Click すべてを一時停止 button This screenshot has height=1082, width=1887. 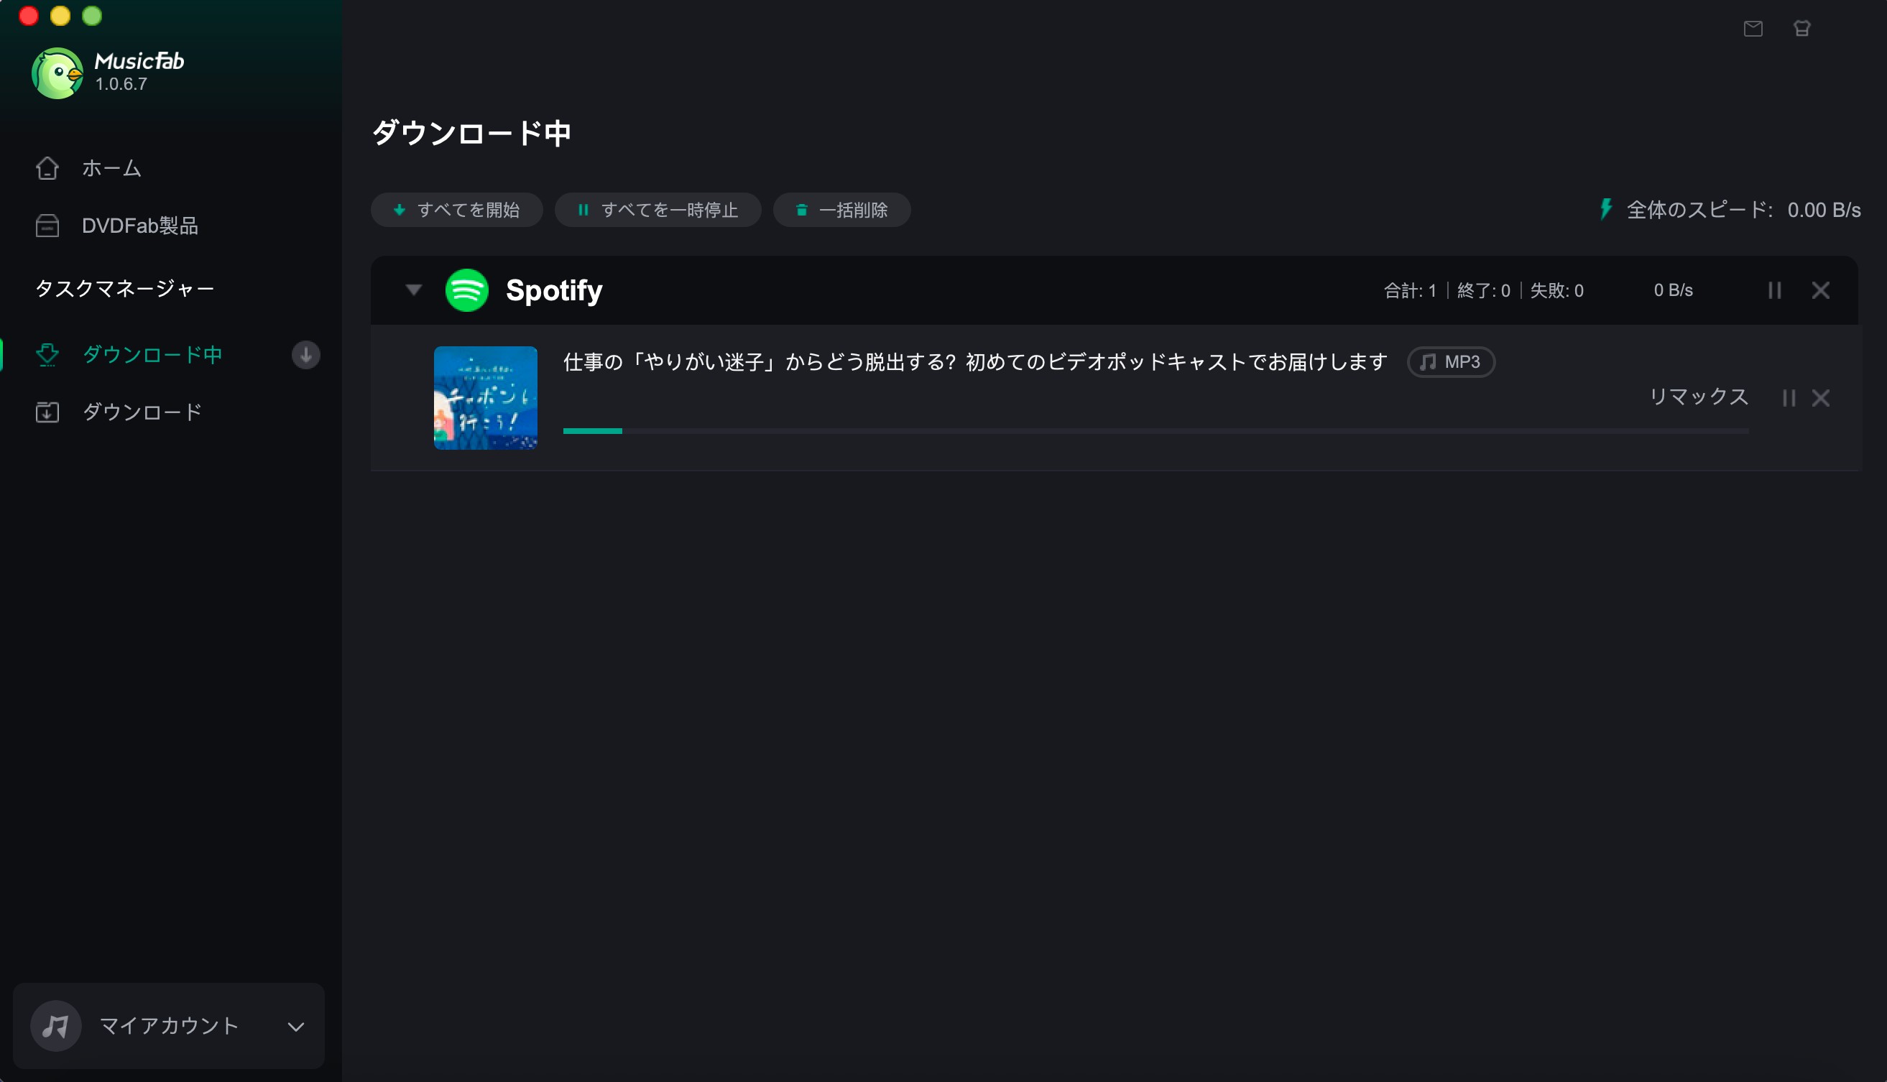(x=658, y=211)
